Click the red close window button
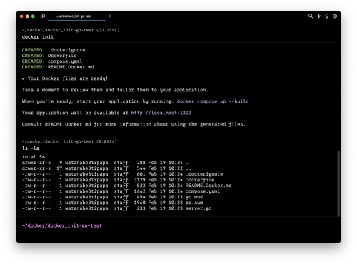The image size is (357, 264). [x=21, y=16]
